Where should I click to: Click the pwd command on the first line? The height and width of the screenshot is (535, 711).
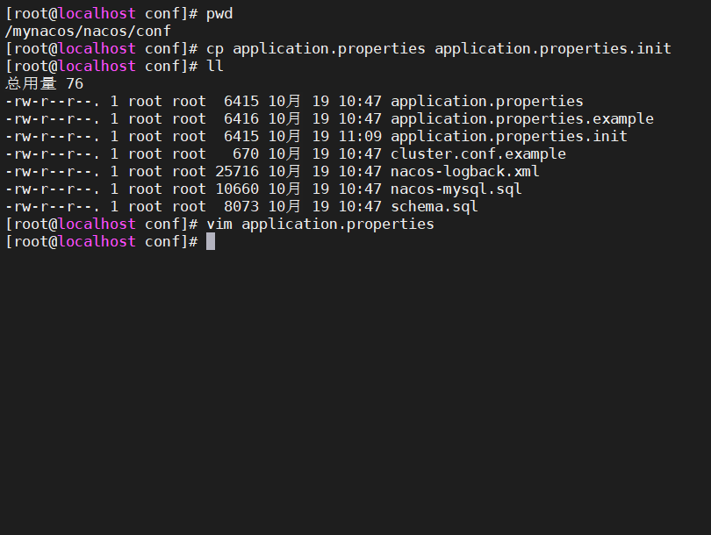(219, 13)
